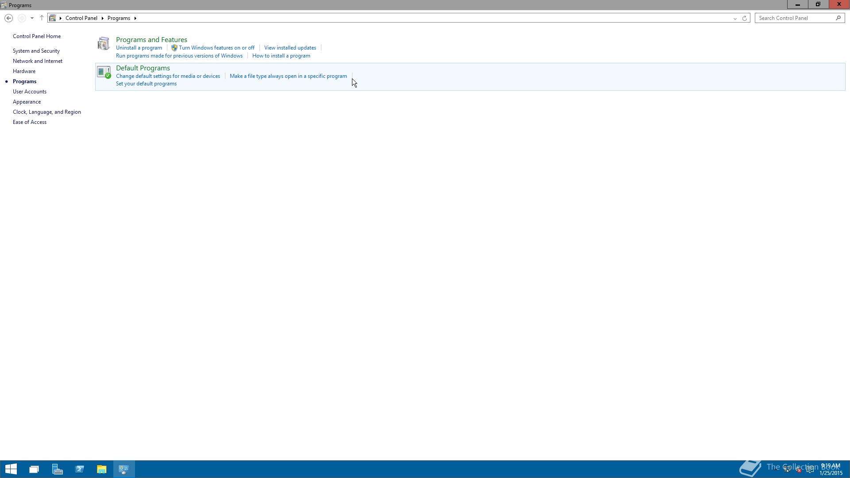
Task: Restore down the Programs window
Action: point(818,4)
